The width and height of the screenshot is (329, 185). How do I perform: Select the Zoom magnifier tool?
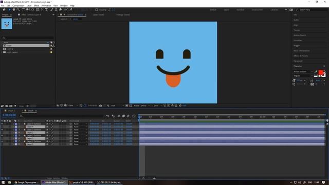pyautogui.click(x=19, y=10)
